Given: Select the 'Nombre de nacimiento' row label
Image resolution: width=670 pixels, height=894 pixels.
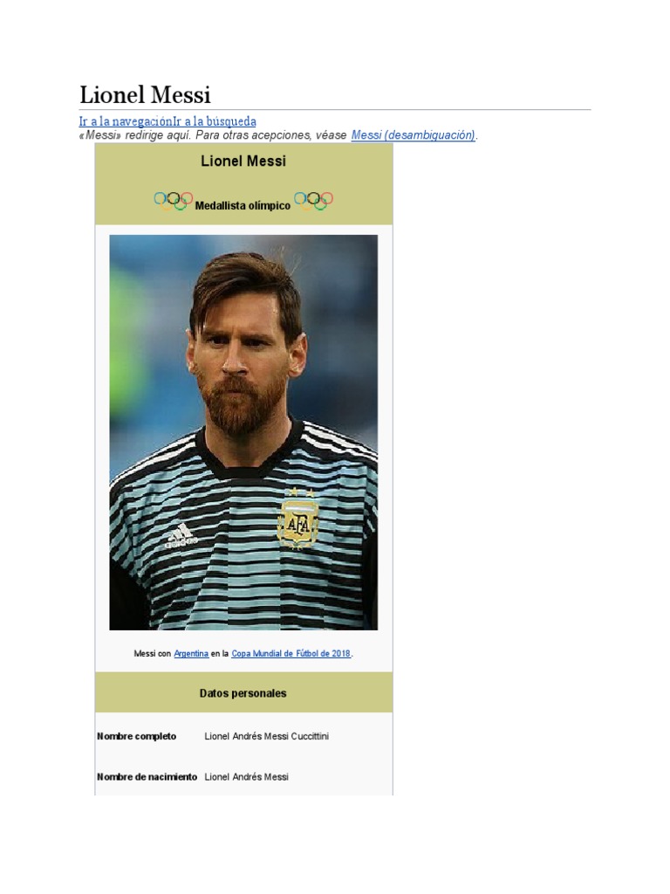Looking at the screenshot, I should coord(147,776).
